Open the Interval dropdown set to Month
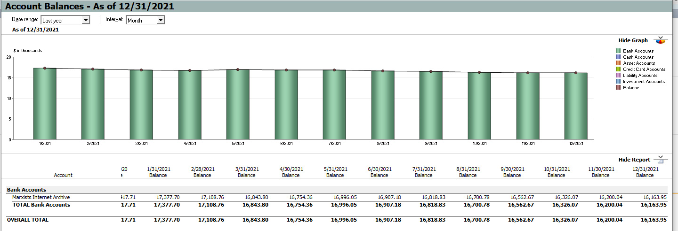 (x=160, y=20)
